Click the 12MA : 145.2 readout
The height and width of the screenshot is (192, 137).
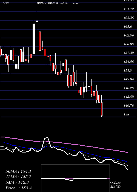[x=18, y=177]
